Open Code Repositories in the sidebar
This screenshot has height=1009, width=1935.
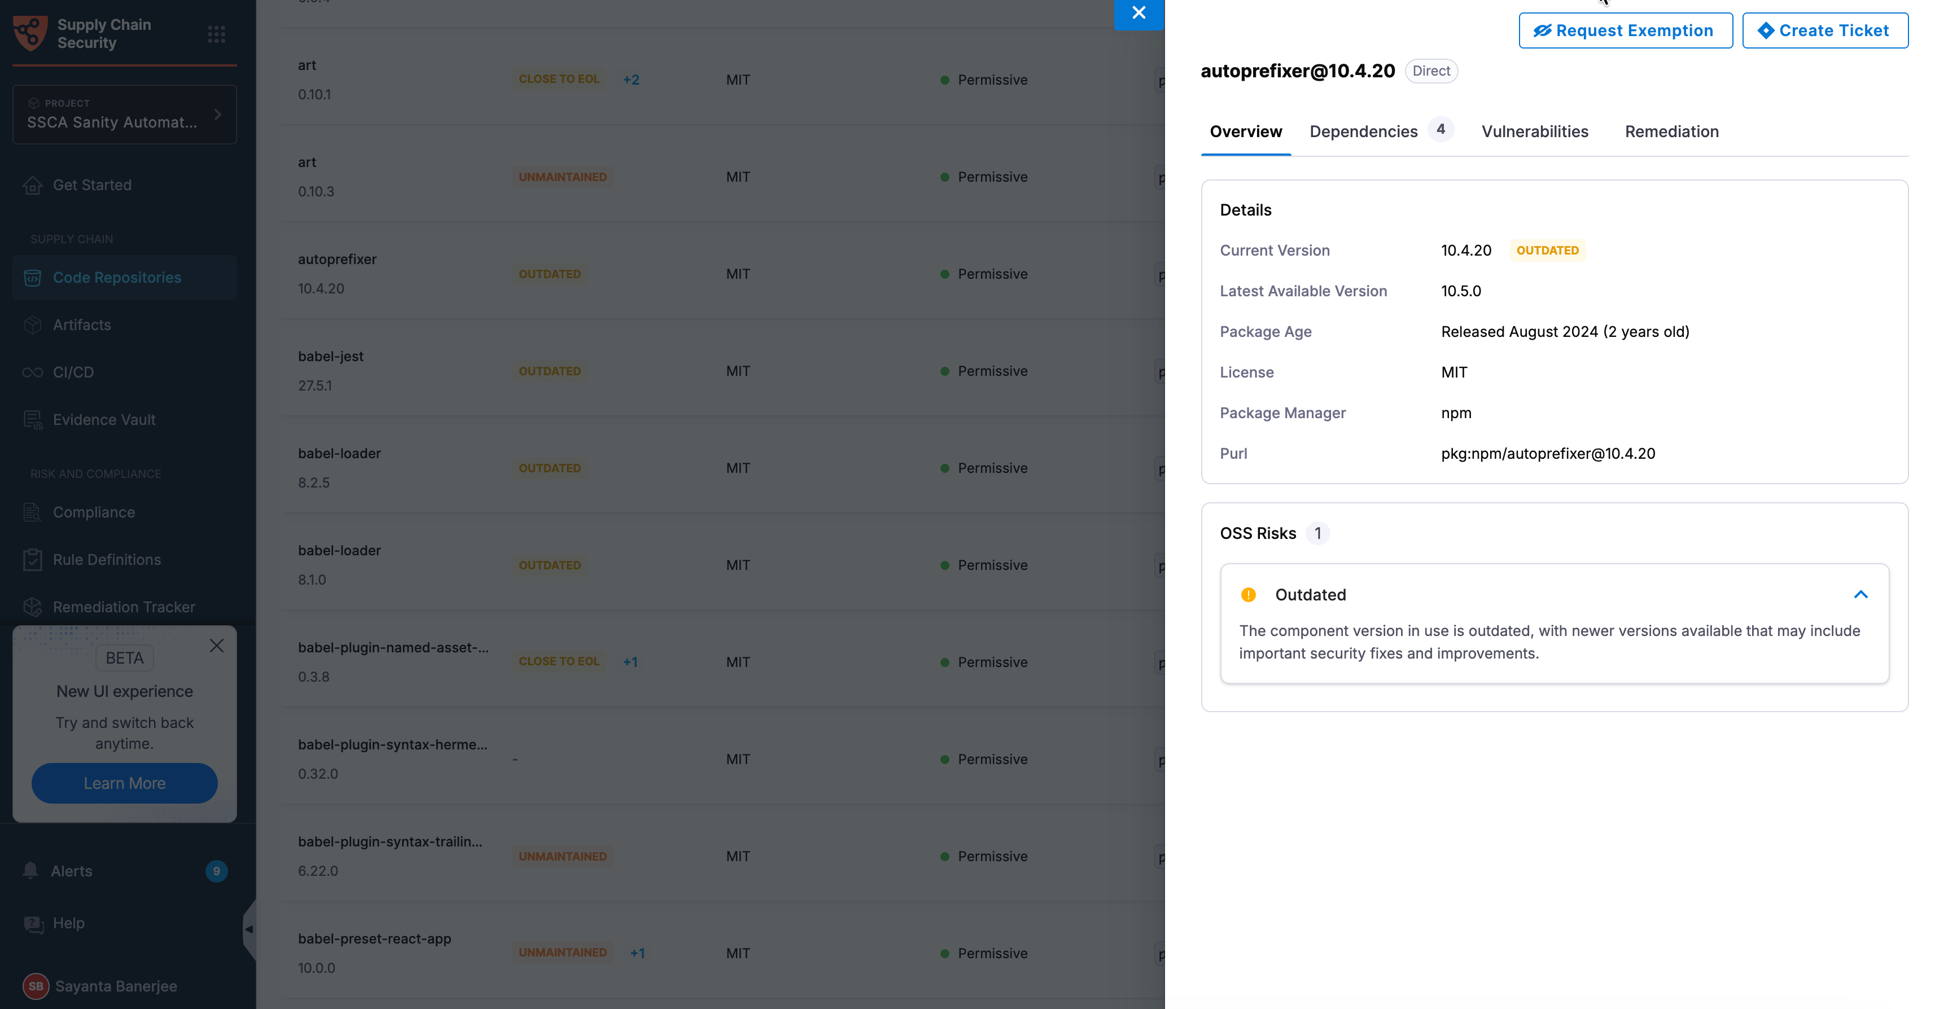coord(124,278)
